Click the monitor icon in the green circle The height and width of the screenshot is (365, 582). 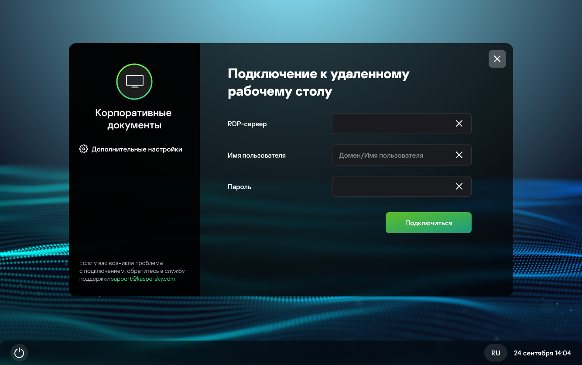click(x=134, y=81)
